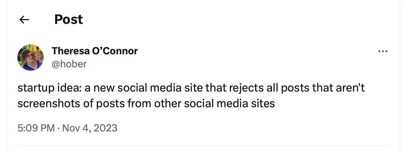The width and height of the screenshot is (407, 153).
Task: Open Theresa O'Connor's profile picture
Action: [31, 58]
